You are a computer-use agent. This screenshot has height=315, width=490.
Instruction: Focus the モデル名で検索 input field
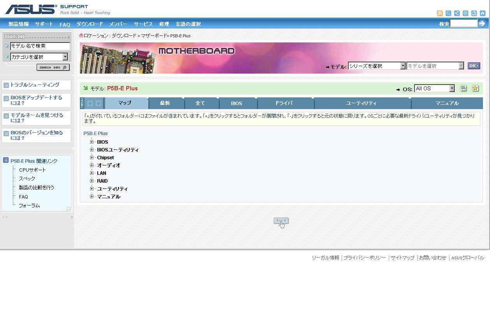click(40, 46)
